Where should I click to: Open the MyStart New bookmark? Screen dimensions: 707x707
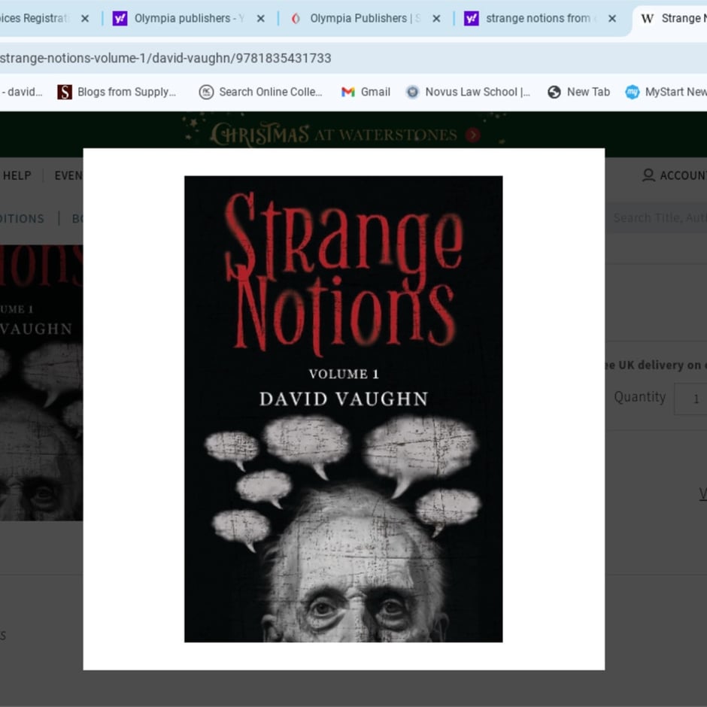pos(666,92)
